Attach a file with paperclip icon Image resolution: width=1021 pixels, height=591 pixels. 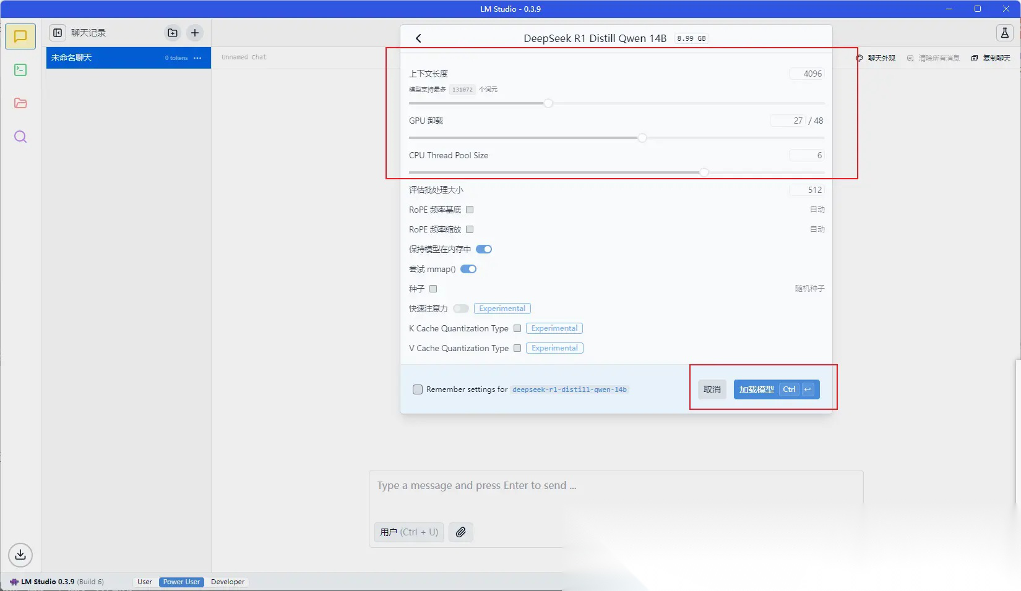461,532
